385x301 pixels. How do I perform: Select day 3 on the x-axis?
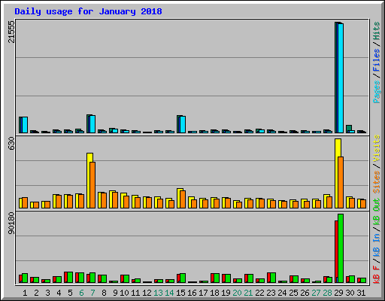(x=47, y=293)
